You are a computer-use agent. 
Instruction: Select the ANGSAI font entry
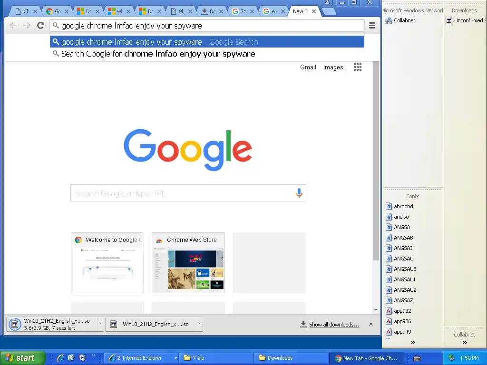pos(399,248)
